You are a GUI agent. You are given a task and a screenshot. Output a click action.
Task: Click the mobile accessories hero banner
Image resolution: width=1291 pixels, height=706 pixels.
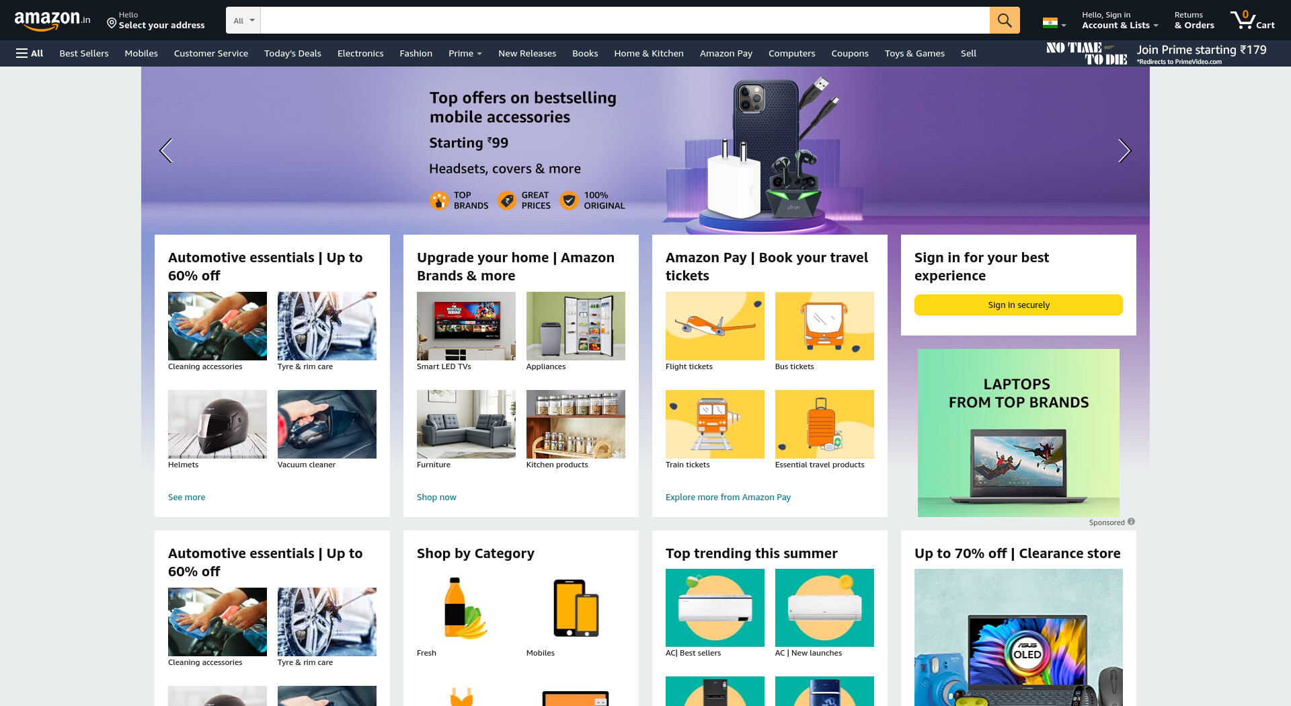(645, 151)
